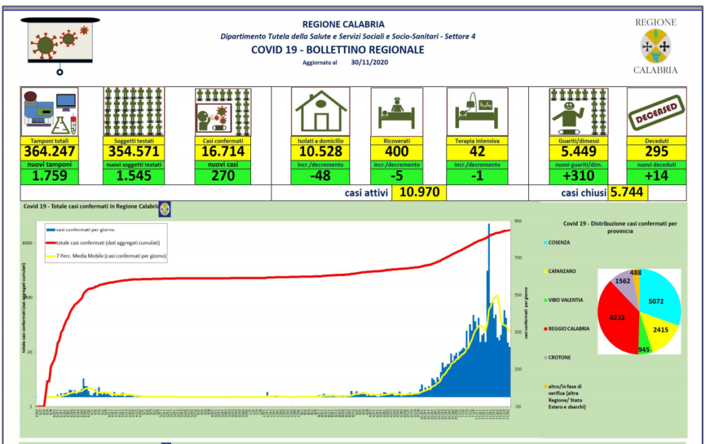
Task: Click the small crest beside chart title
Action: click(165, 207)
